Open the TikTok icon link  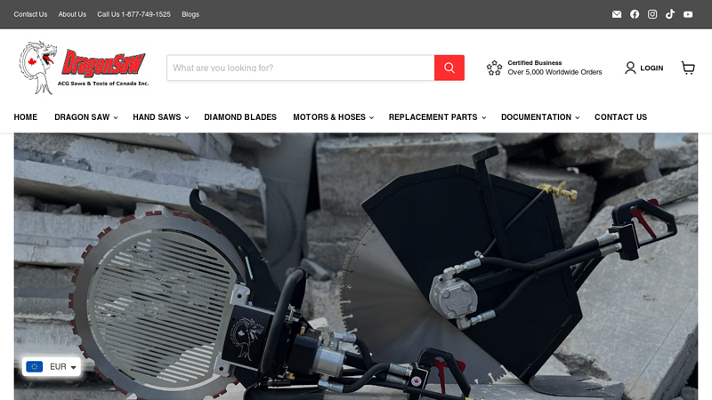(x=670, y=14)
